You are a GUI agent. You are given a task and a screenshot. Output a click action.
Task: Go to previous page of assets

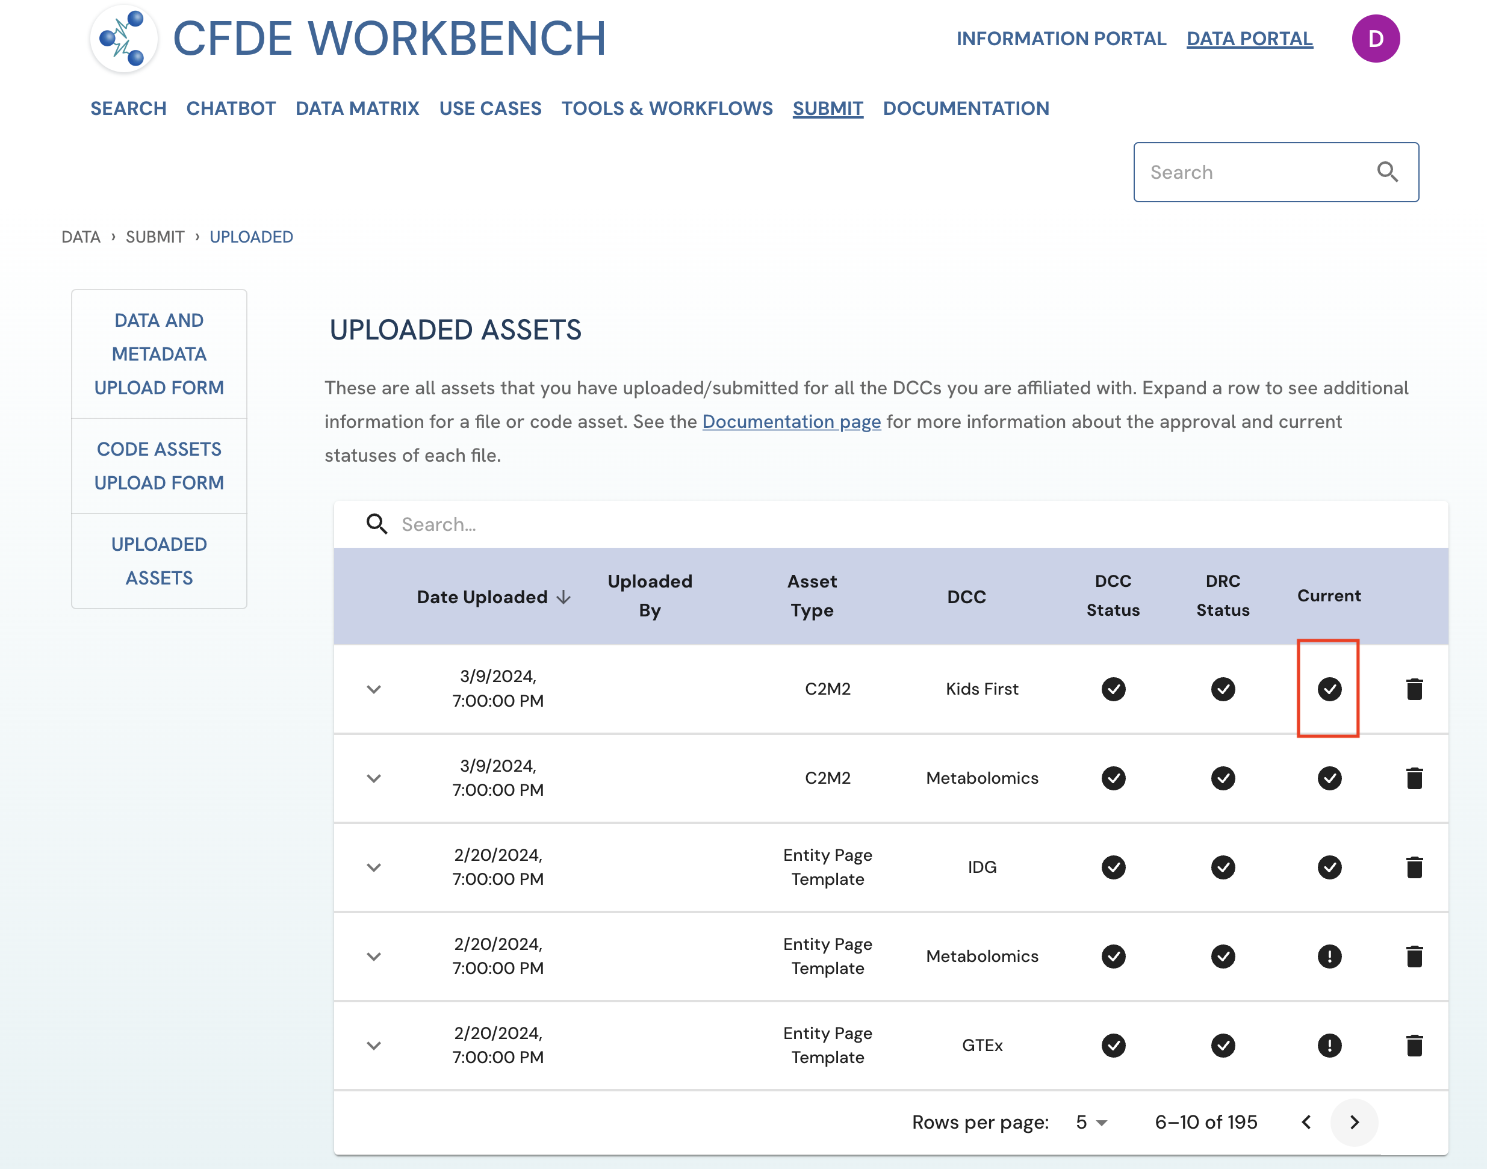1306,1123
